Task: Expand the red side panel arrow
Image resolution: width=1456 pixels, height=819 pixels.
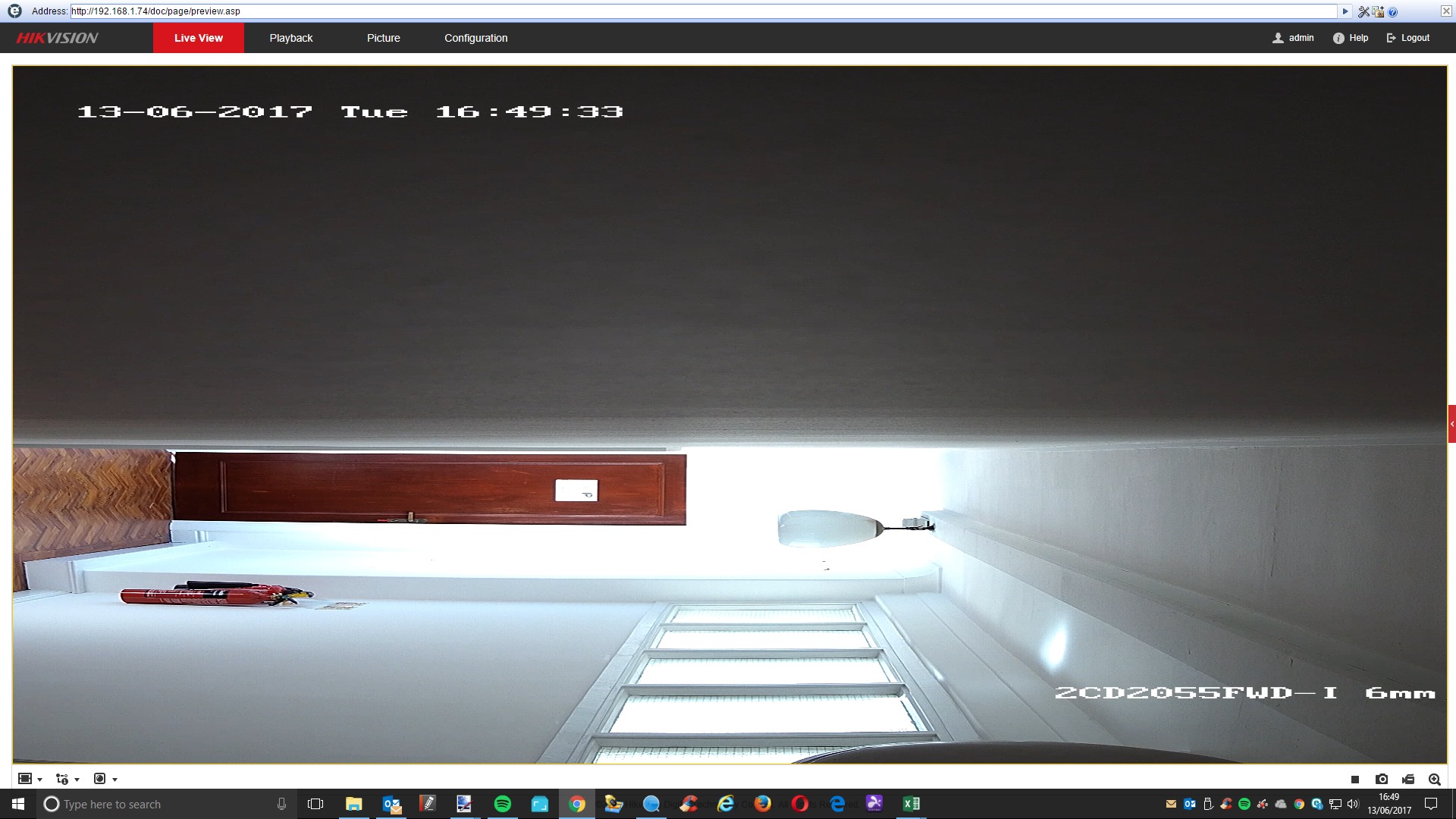Action: [x=1451, y=424]
